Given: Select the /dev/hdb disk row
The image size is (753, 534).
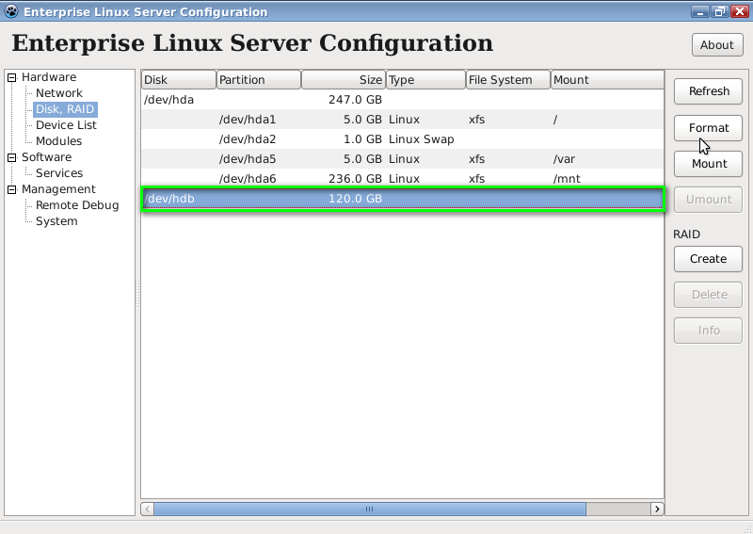Looking at the screenshot, I should point(403,199).
